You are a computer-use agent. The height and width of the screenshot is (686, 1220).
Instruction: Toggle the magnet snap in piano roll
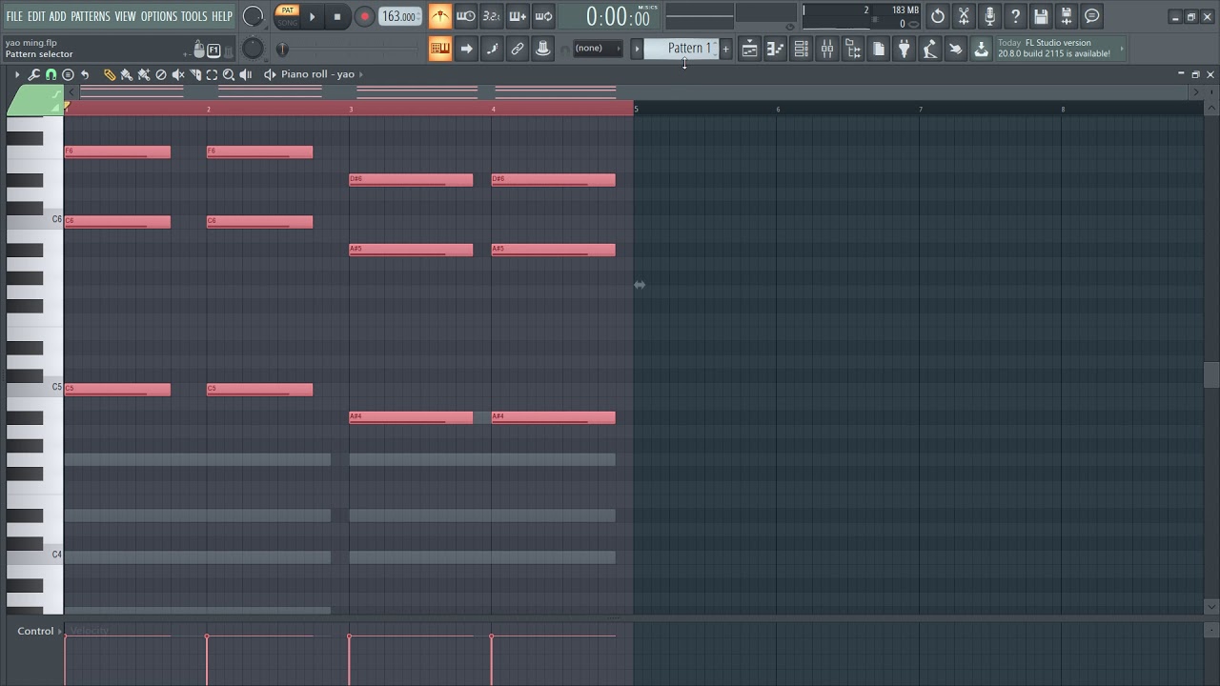[51, 74]
